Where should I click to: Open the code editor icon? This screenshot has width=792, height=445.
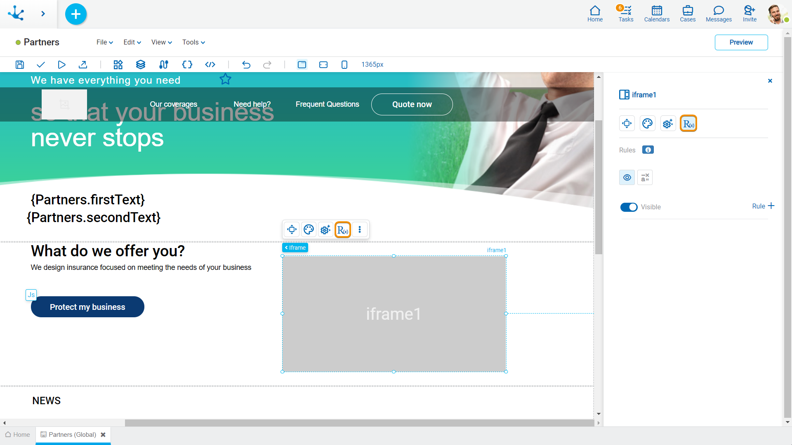[x=210, y=64]
